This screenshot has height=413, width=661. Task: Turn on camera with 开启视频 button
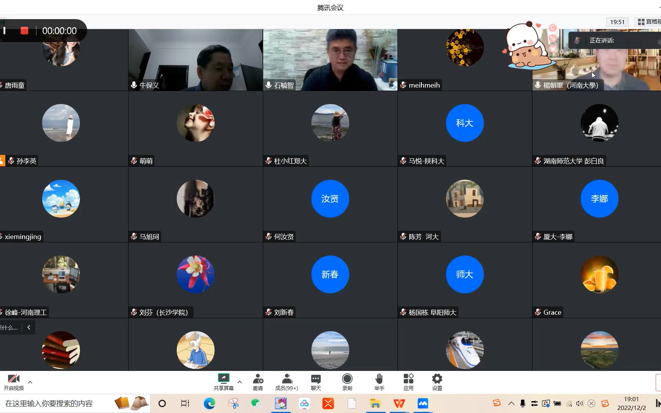tap(14, 382)
